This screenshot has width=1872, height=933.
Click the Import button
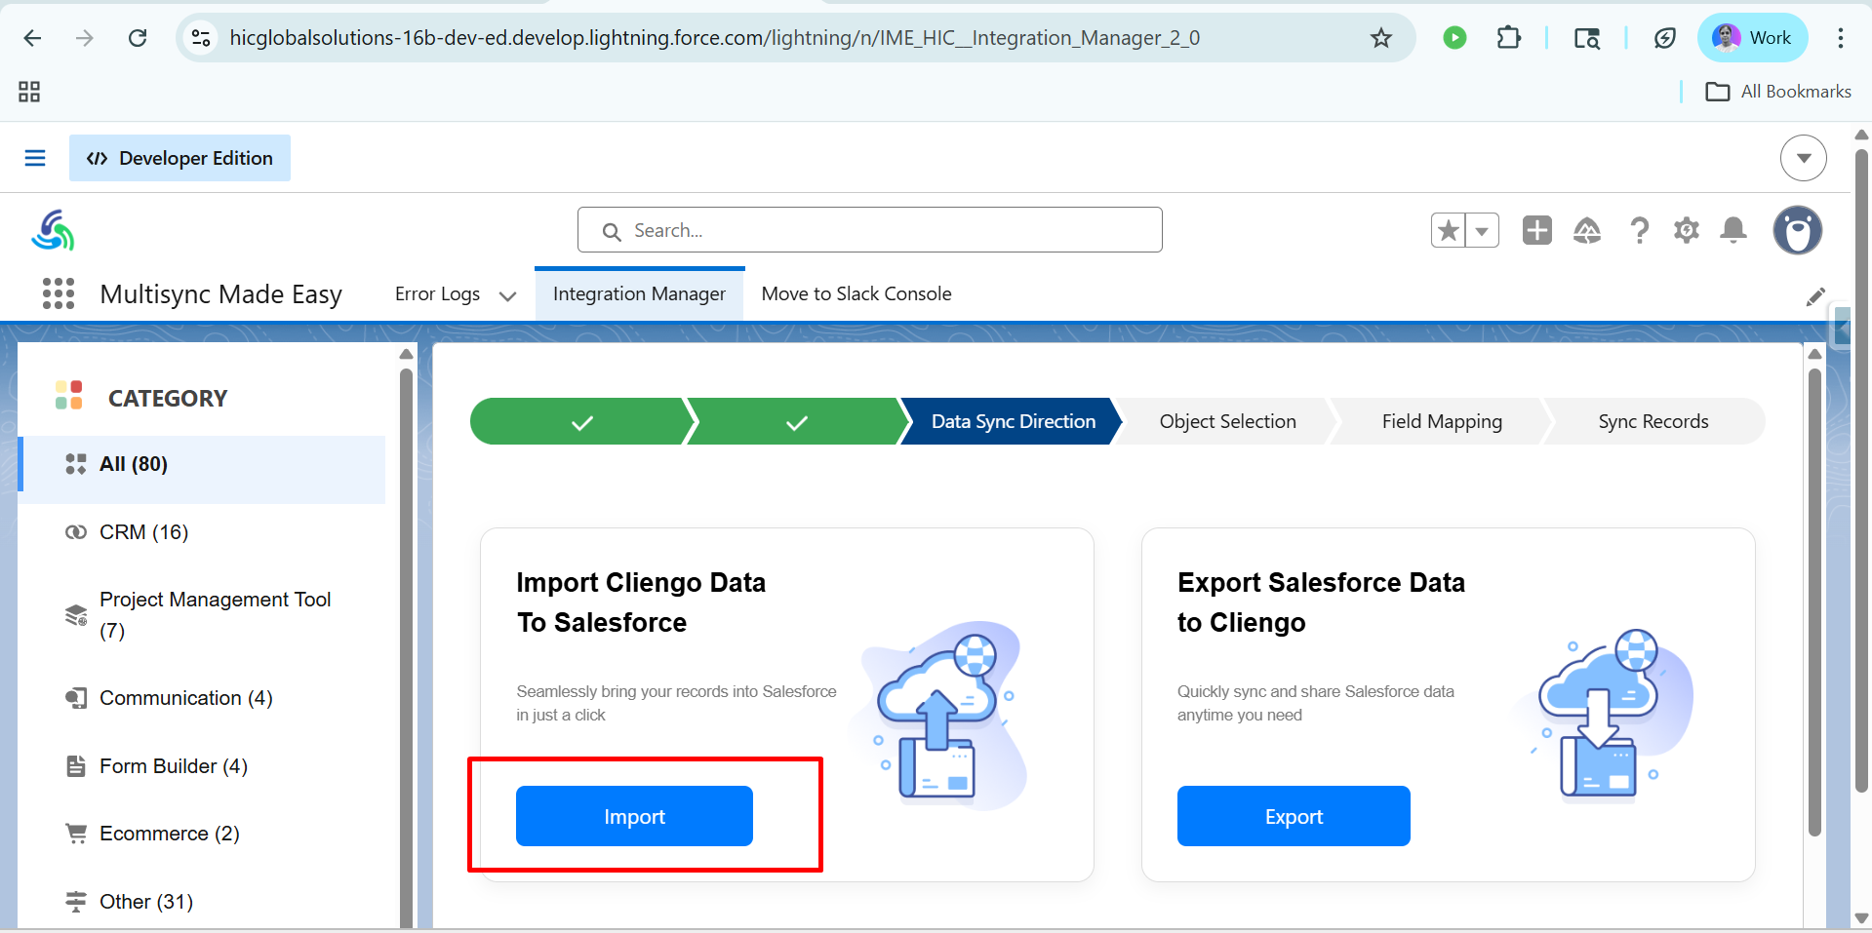point(634,816)
